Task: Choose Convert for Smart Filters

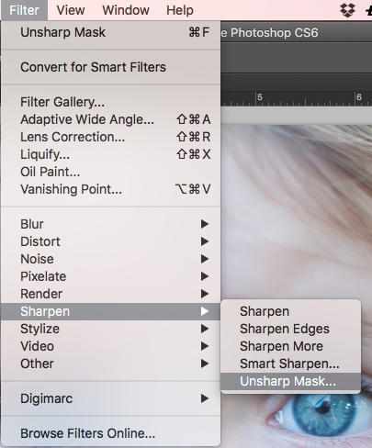Action: tap(110, 67)
